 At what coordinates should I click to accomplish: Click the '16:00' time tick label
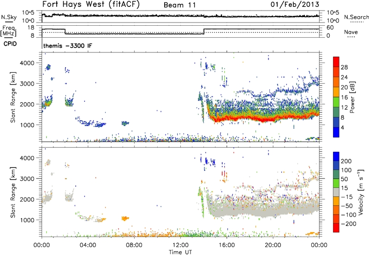point(226,245)
